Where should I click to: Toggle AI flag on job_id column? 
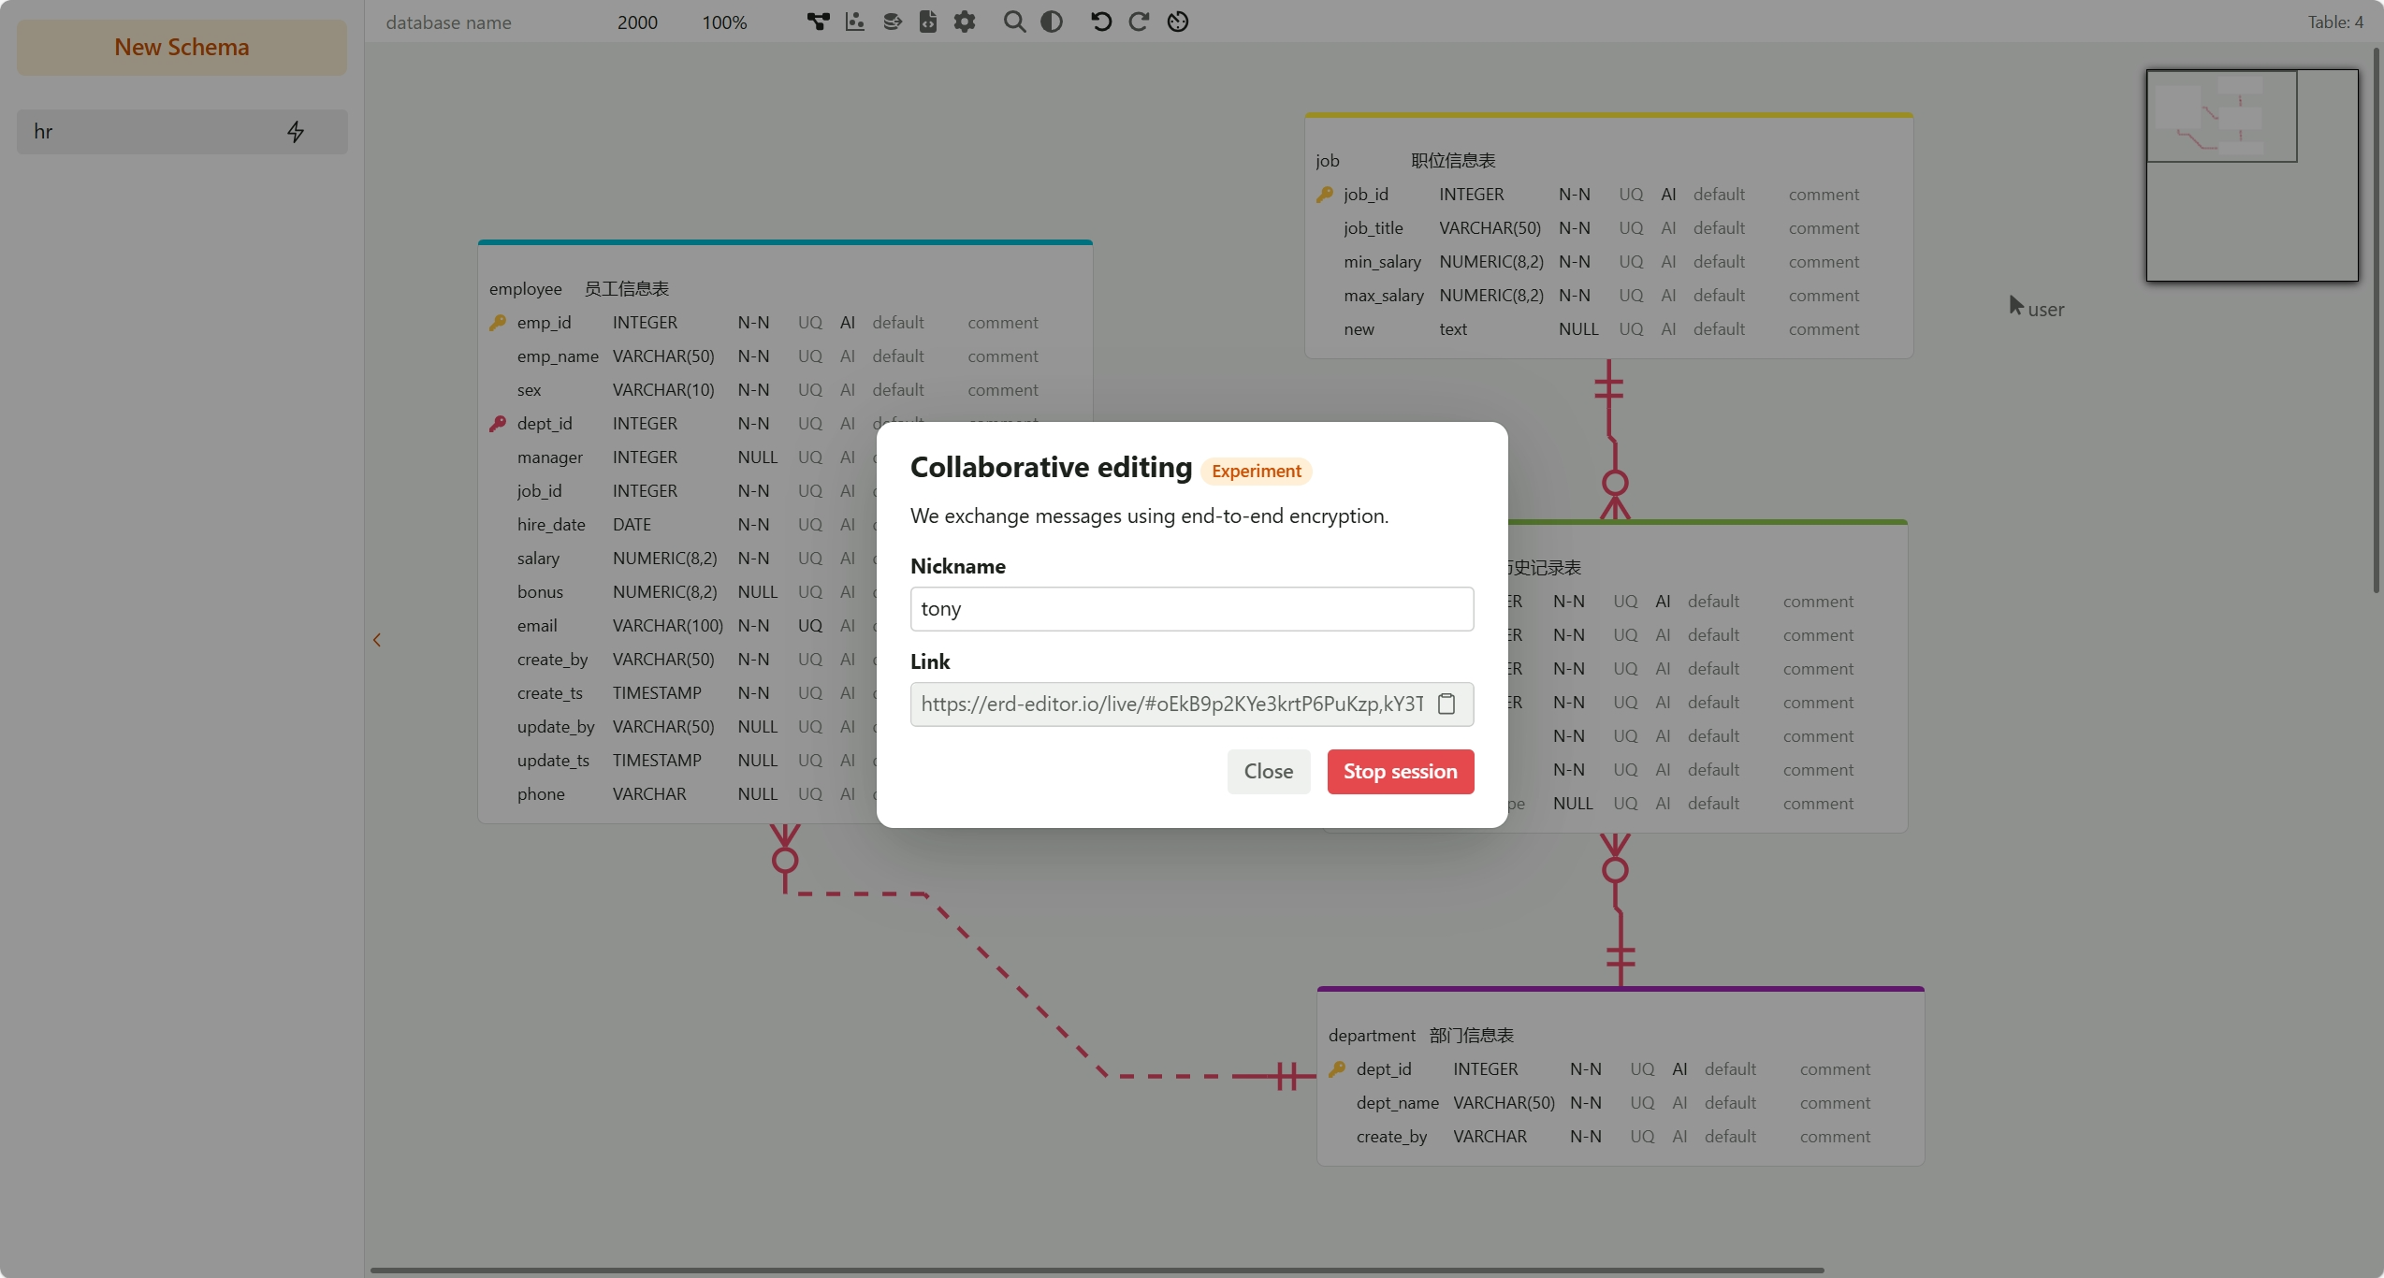point(1668,195)
